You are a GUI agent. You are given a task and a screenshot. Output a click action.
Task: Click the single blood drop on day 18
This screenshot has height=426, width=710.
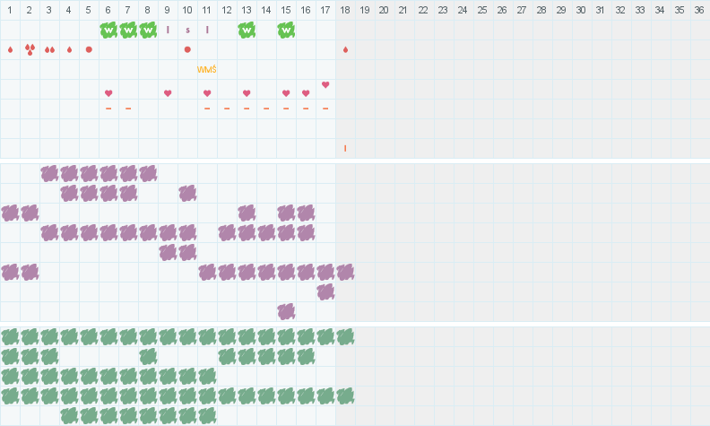345,49
